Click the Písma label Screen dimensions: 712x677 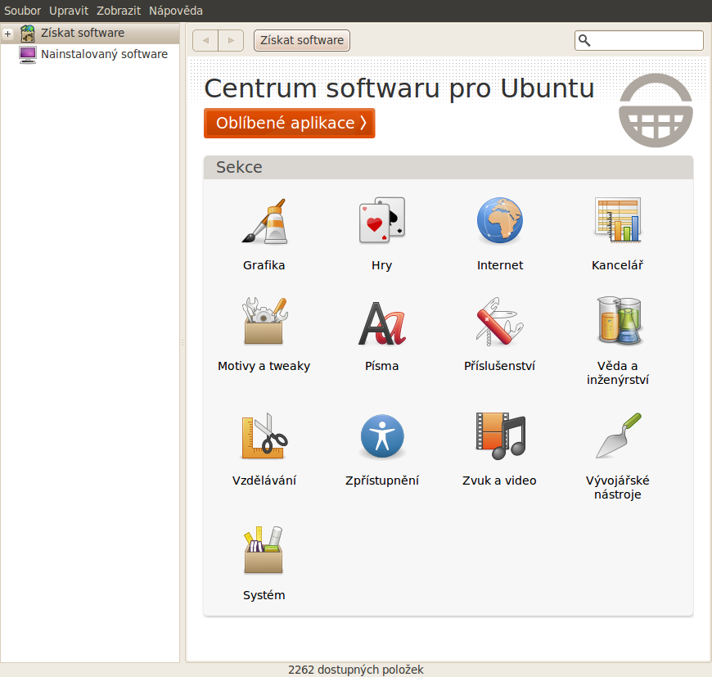click(382, 366)
